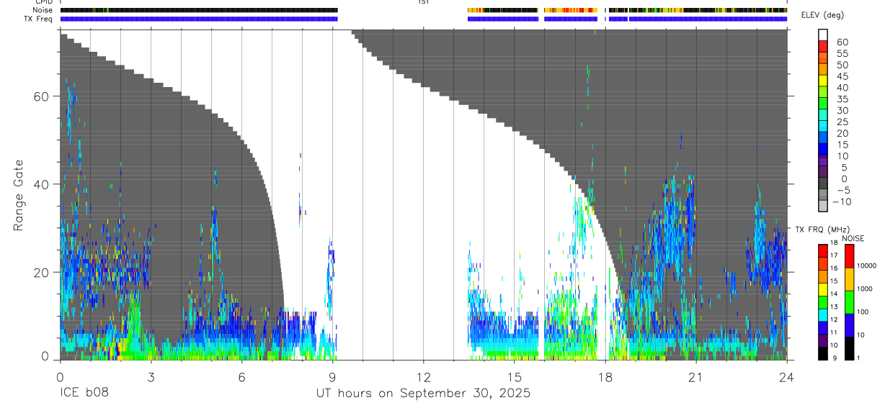Click the '12' hour tick label on x-axis
The image size is (885, 408).
click(423, 377)
